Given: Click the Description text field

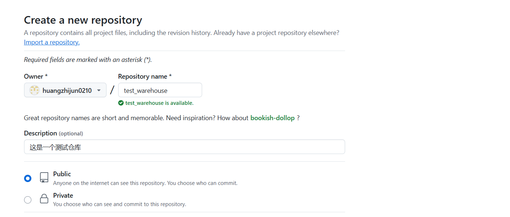Looking at the screenshot, I should pos(185,147).
